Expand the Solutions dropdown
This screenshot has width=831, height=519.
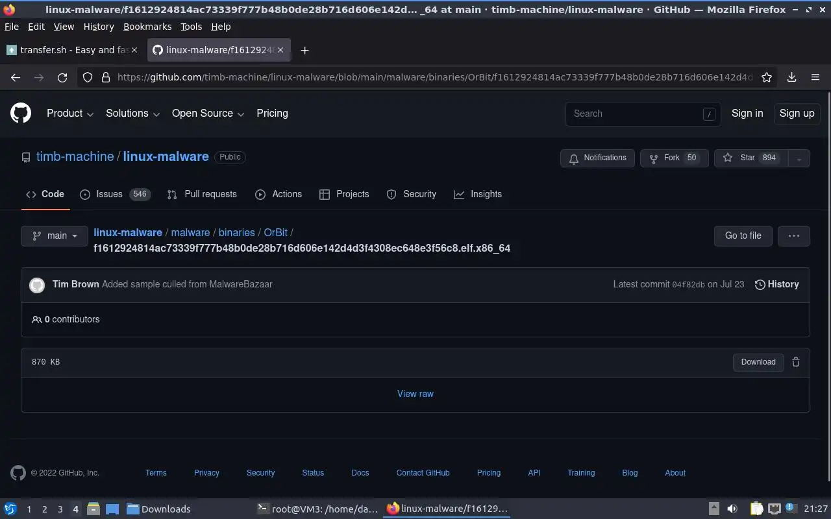[133, 113]
